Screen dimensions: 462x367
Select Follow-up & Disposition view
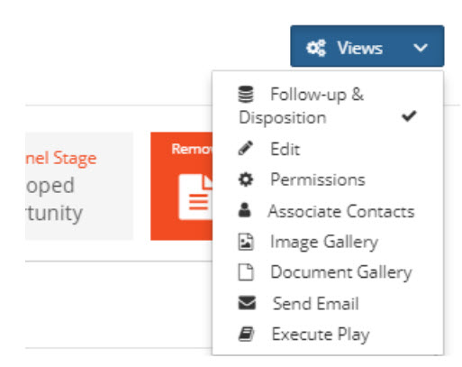point(328,106)
